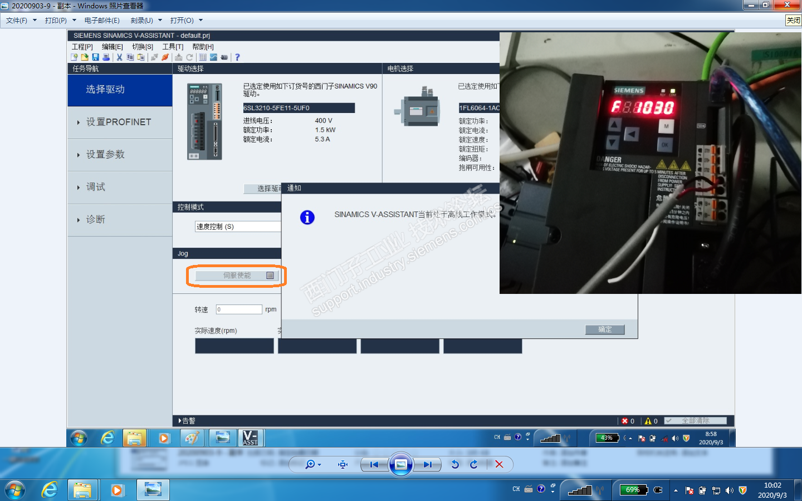
Task: Open the 工具[T] menu
Action: click(173, 47)
